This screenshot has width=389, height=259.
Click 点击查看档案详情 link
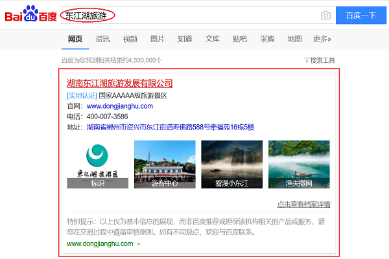pos(303,204)
